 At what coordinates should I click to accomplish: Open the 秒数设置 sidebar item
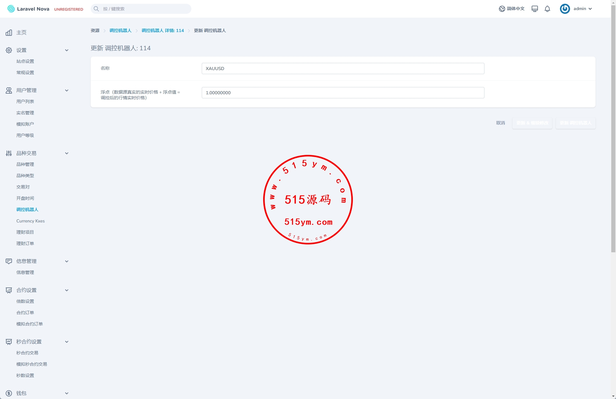pyautogui.click(x=25, y=375)
